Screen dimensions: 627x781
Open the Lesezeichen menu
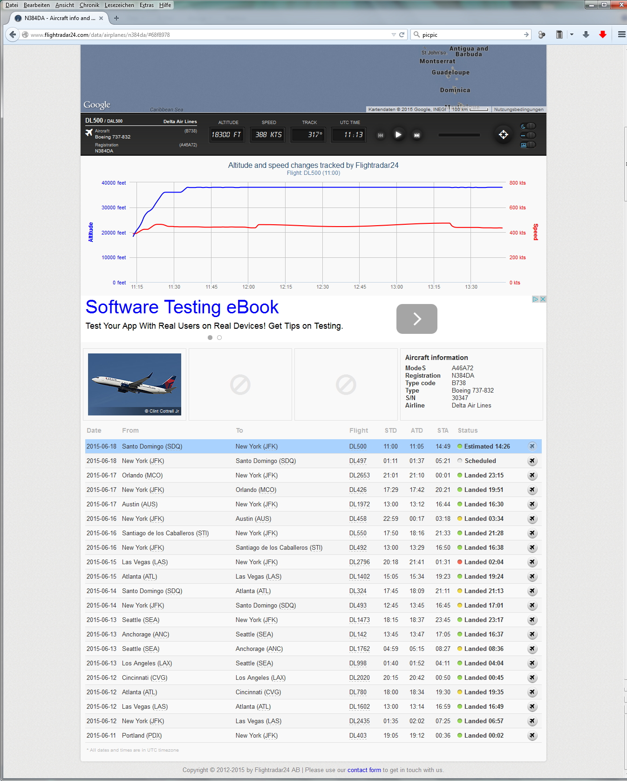pyautogui.click(x=119, y=5)
